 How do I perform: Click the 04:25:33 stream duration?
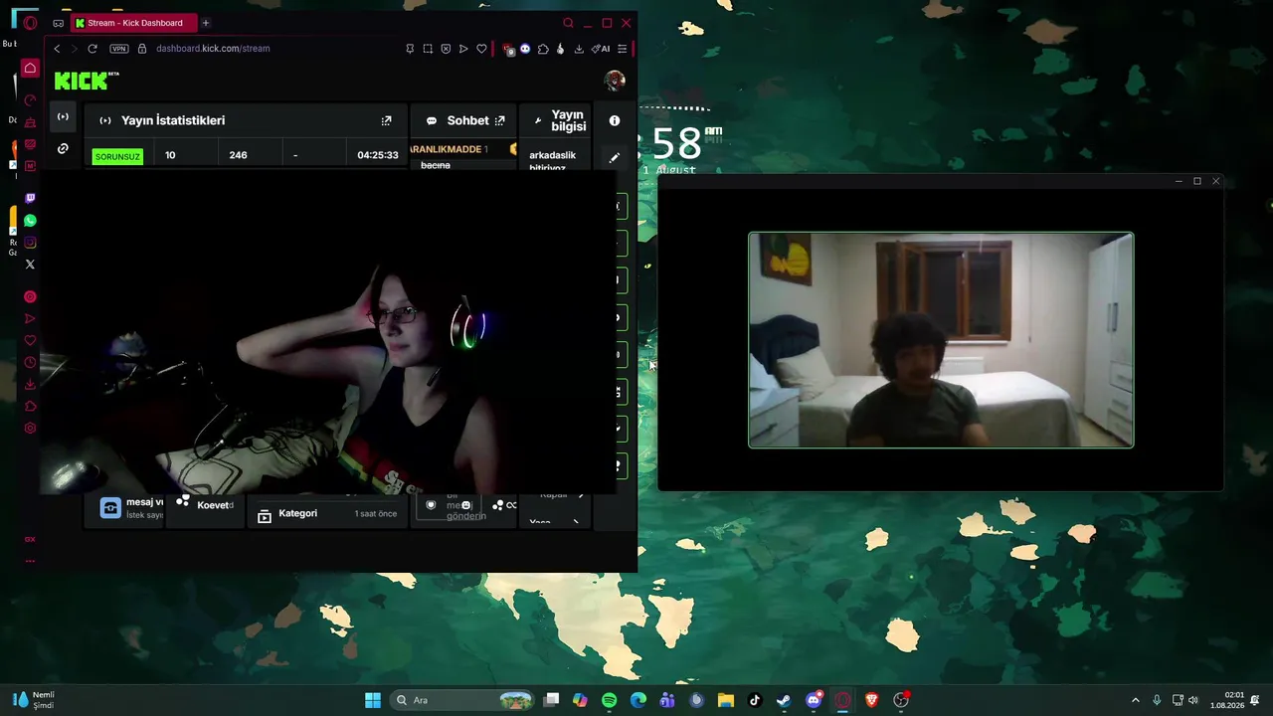pyautogui.click(x=378, y=155)
